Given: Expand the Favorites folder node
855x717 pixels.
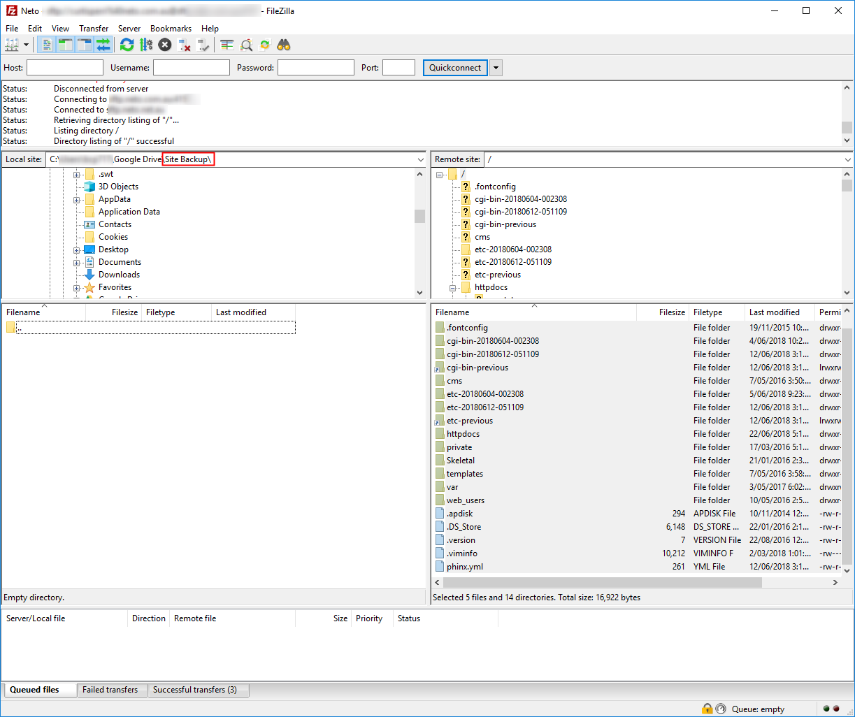Looking at the screenshot, I should point(77,287).
